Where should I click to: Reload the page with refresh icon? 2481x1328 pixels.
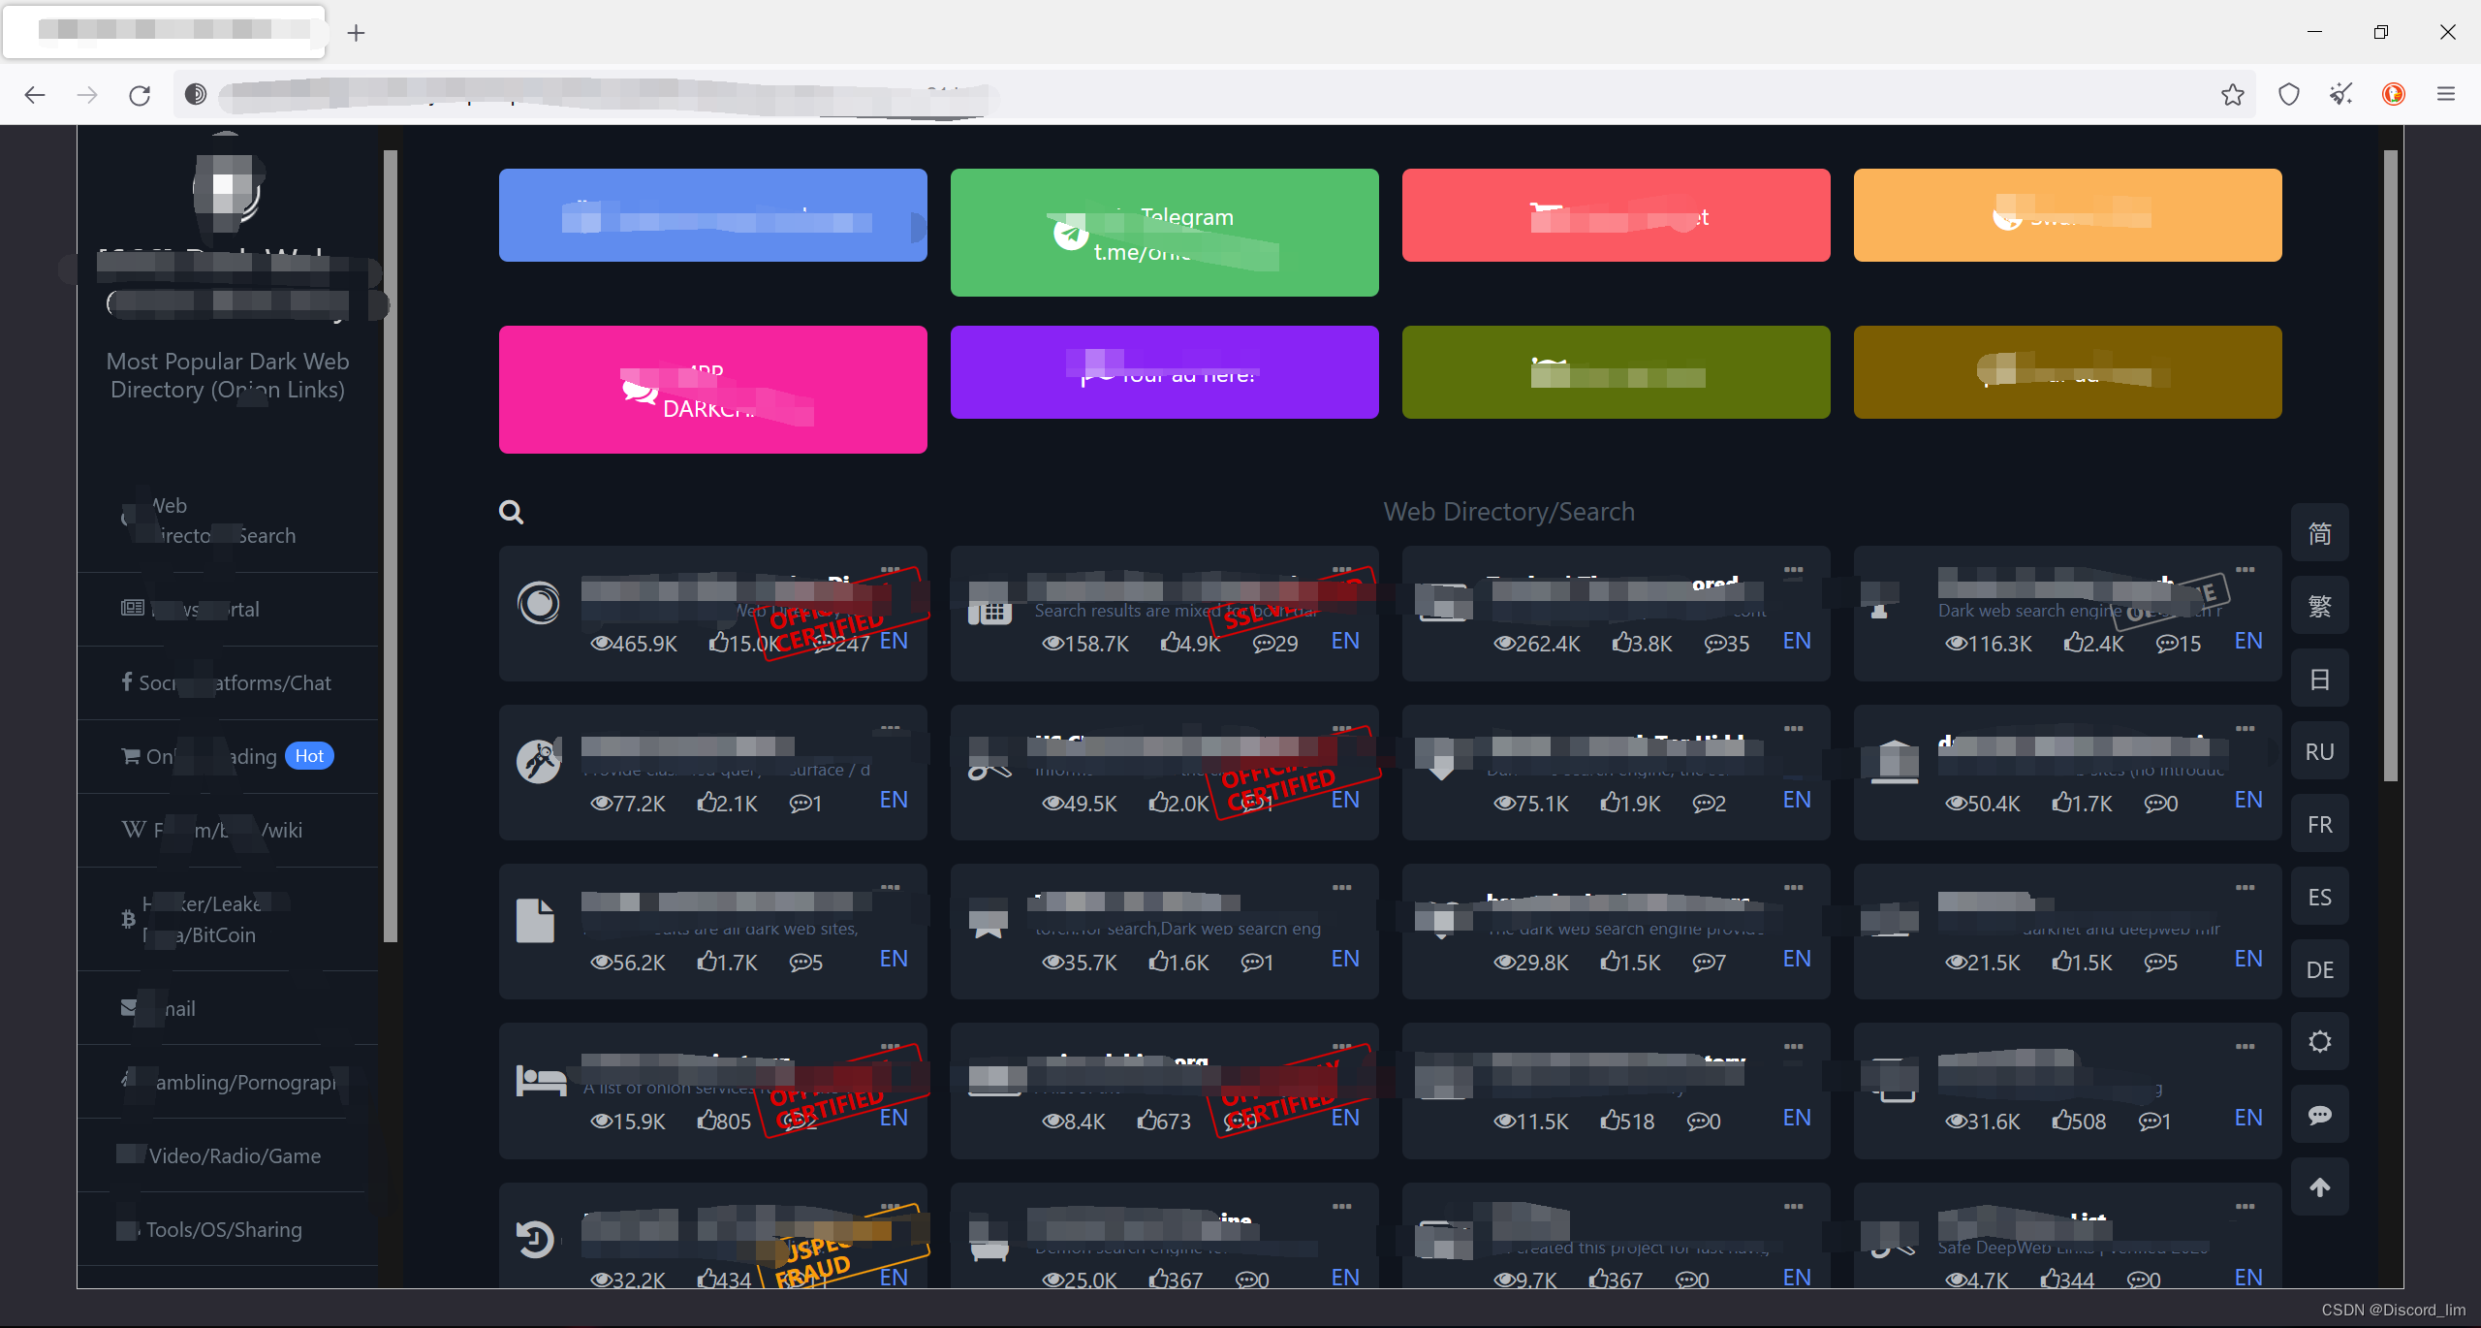tap(140, 95)
